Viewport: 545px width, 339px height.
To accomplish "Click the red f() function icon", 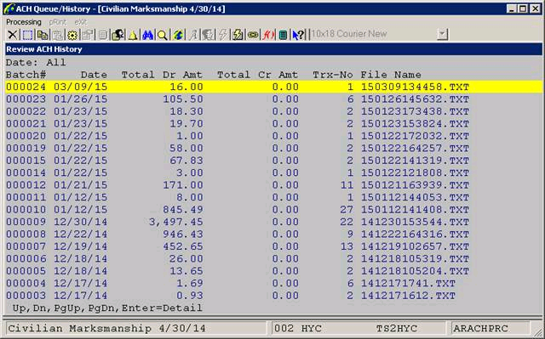I will click(x=268, y=35).
